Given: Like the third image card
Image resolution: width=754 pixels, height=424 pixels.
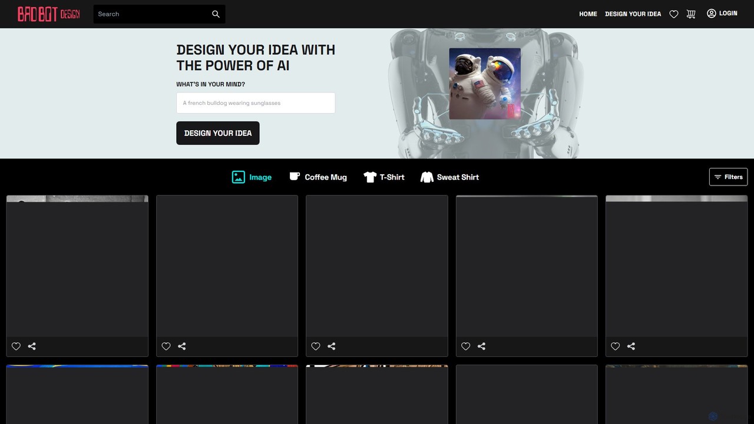Looking at the screenshot, I should tap(316, 346).
